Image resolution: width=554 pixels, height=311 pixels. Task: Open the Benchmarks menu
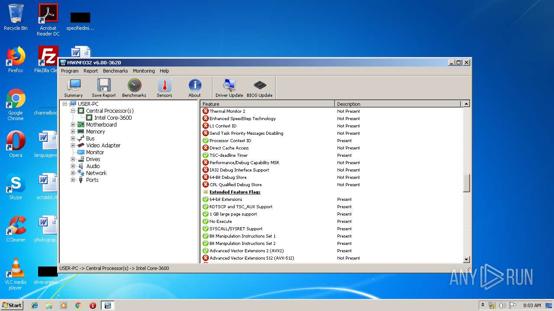point(116,71)
